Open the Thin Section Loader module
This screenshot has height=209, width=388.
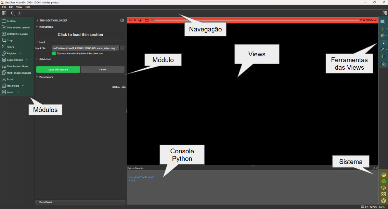18,28
